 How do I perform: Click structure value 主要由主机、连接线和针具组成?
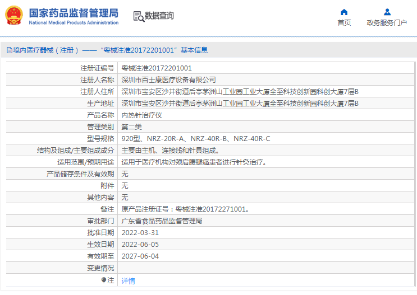(x=171, y=151)
